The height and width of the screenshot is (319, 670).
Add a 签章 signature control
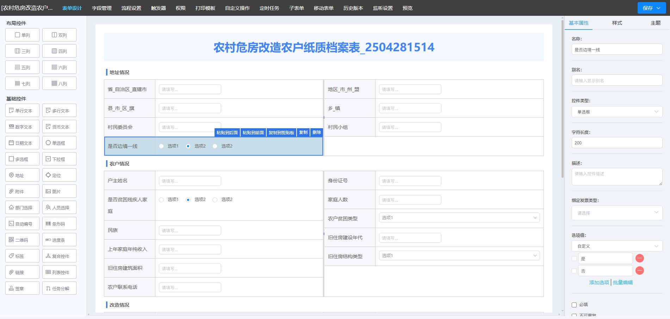[x=22, y=288]
